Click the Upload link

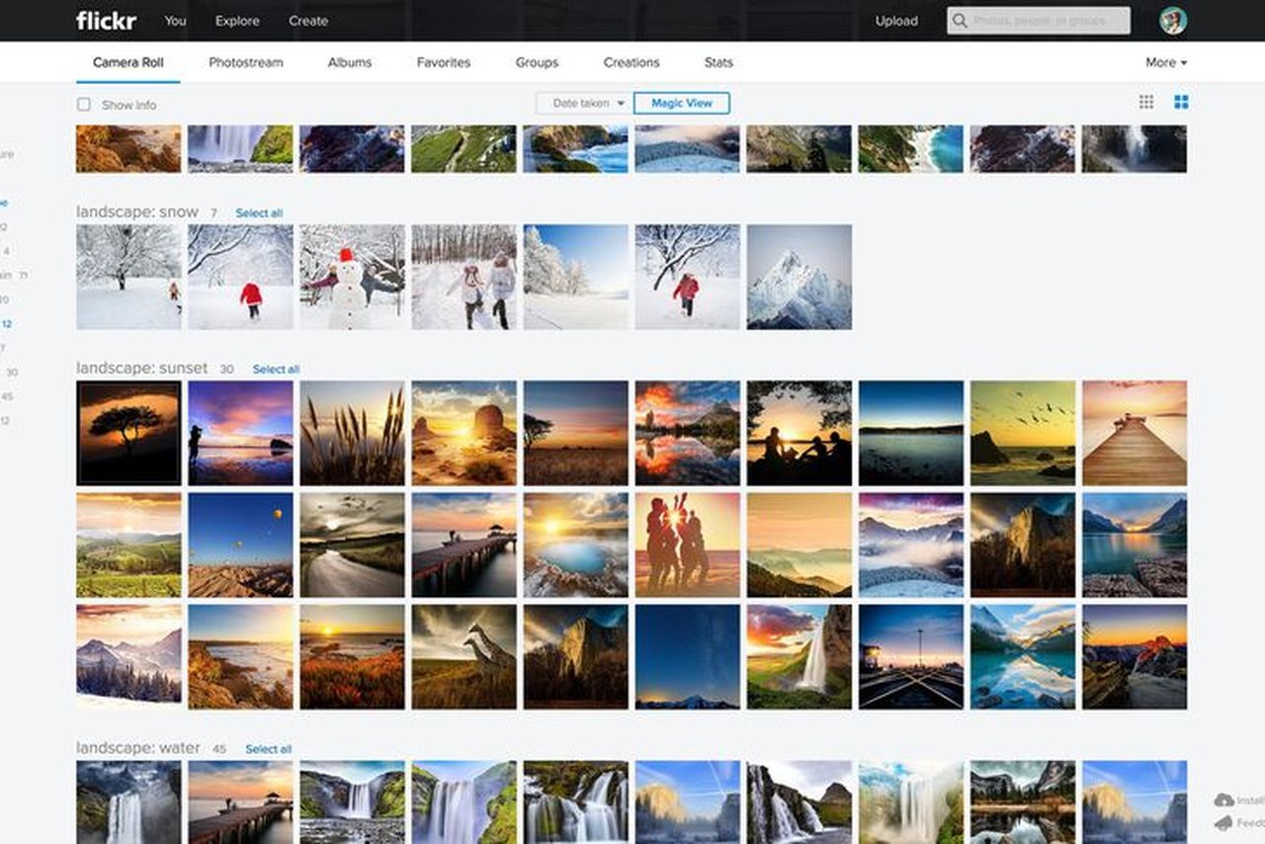[896, 21]
